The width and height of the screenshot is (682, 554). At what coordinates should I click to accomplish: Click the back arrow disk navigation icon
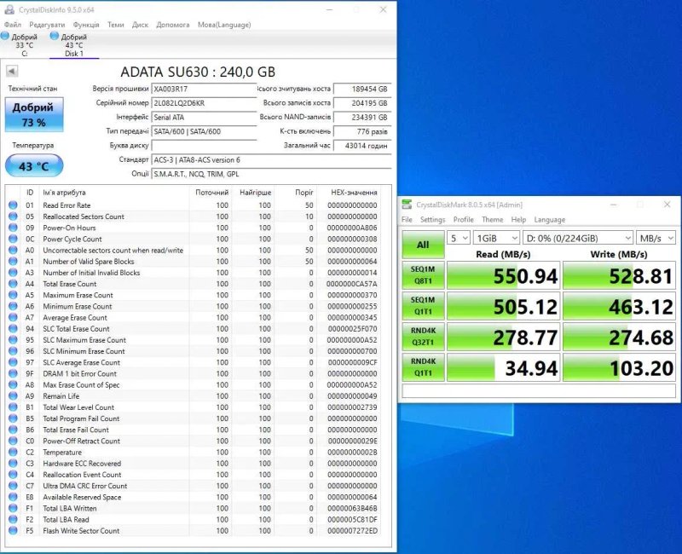tap(12, 71)
